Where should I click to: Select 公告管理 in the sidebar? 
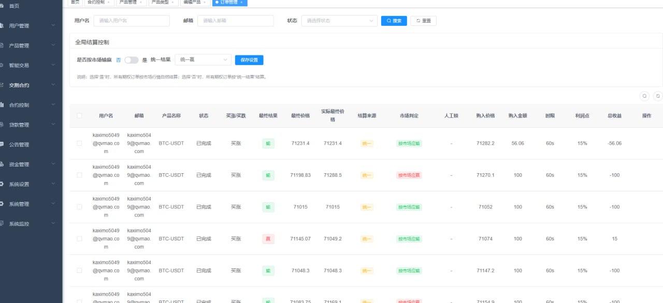tap(23, 144)
